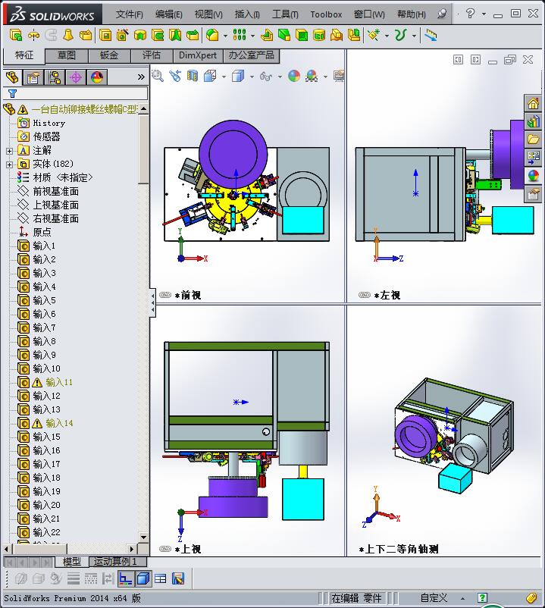Click the Extruded Boss/Base icon

[15, 36]
